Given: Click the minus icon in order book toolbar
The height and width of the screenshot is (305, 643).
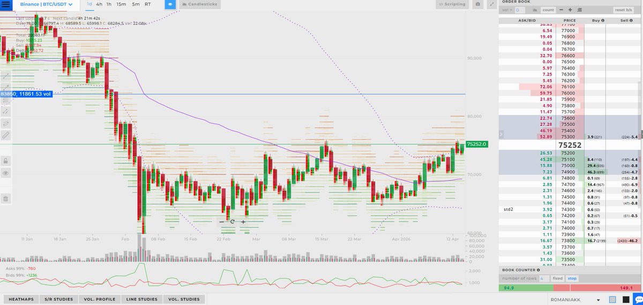Looking at the screenshot, I should 561,10.
